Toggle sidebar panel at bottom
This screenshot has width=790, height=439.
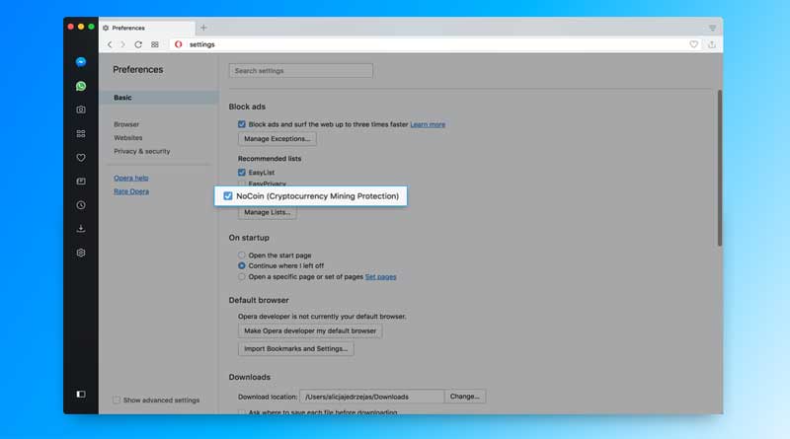[x=81, y=395]
